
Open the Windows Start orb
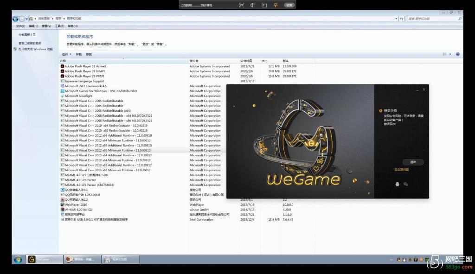(x=18, y=260)
